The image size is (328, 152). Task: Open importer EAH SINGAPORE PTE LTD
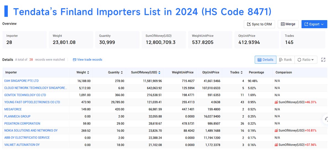click(x=21, y=81)
